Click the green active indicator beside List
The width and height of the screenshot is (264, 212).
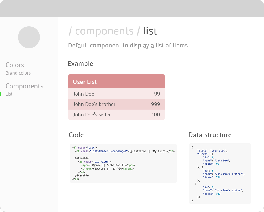[1, 94]
